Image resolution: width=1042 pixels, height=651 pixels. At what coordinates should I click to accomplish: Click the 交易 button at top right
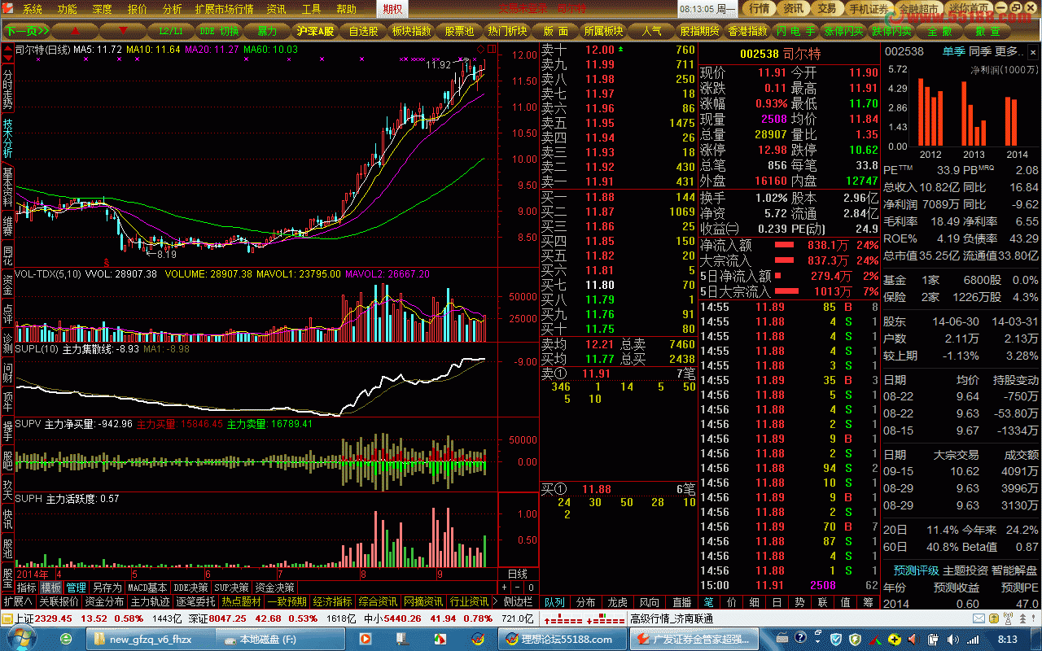[826, 9]
